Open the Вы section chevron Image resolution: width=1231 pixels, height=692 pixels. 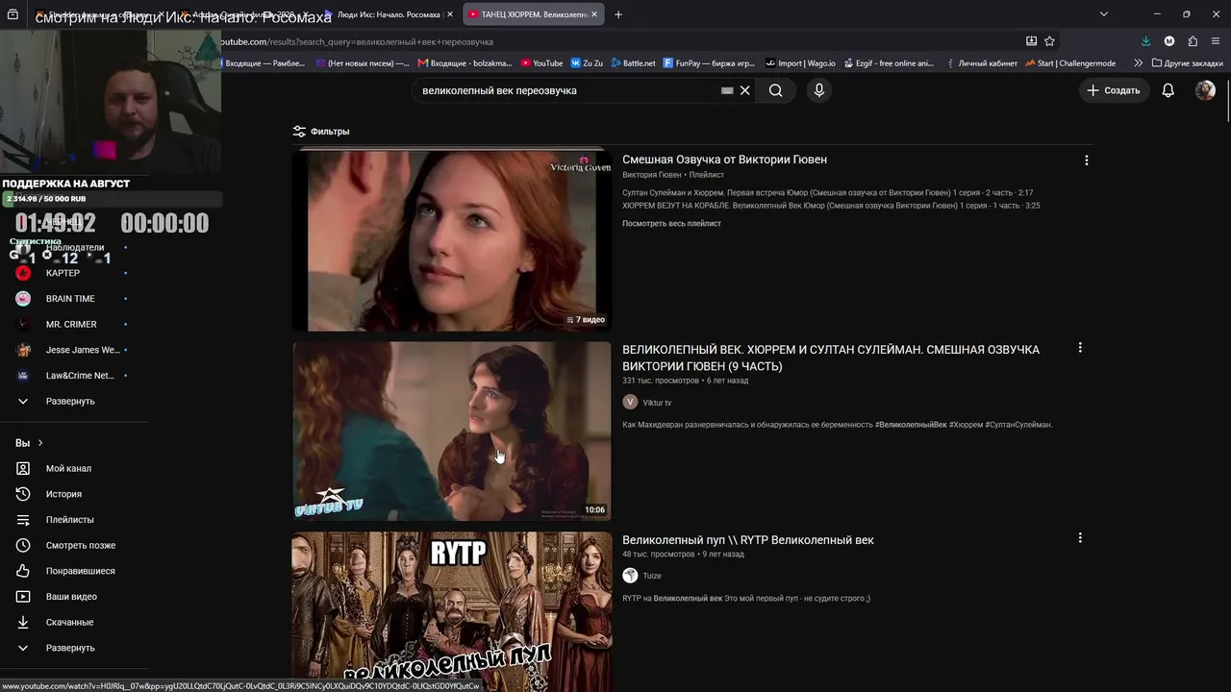(x=40, y=443)
